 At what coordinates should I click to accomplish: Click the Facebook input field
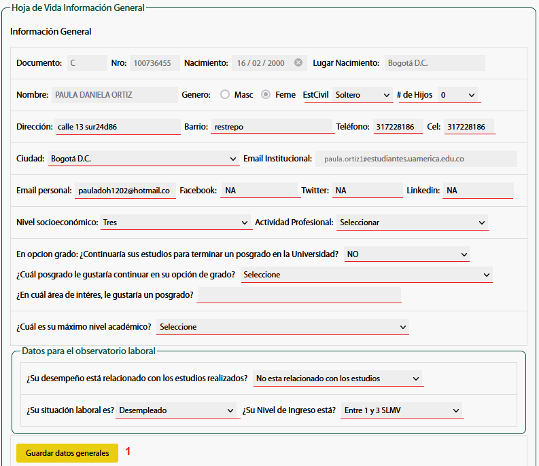[260, 191]
